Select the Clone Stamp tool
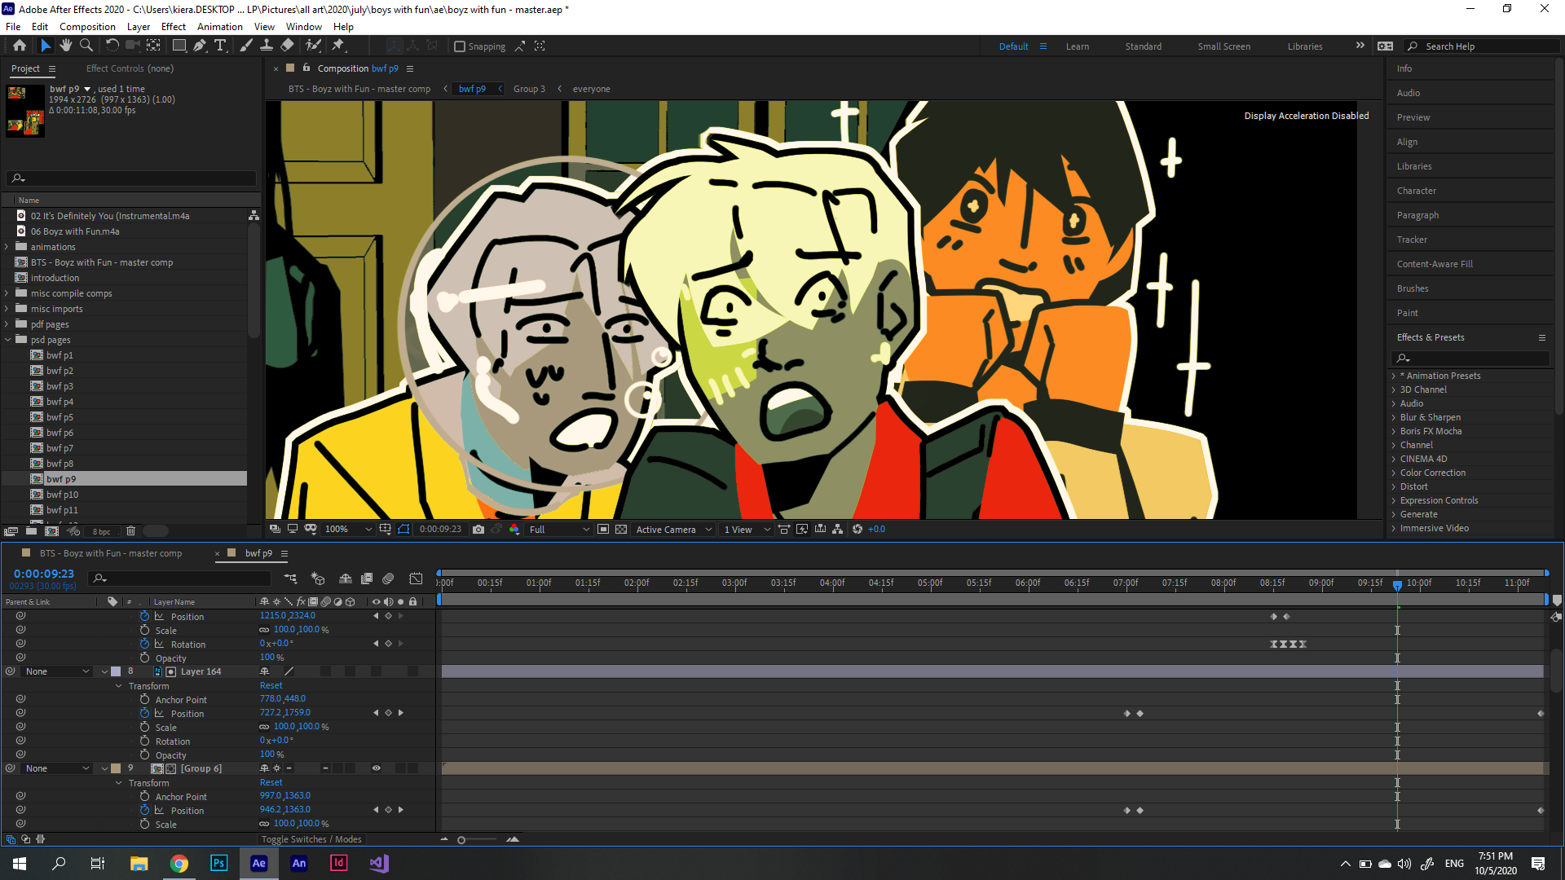 pyautogui.click(x=267, y=46)
